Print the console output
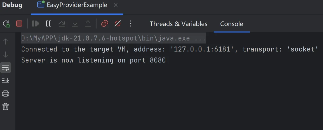Screen dimensions: 323x130 (6, 94)
